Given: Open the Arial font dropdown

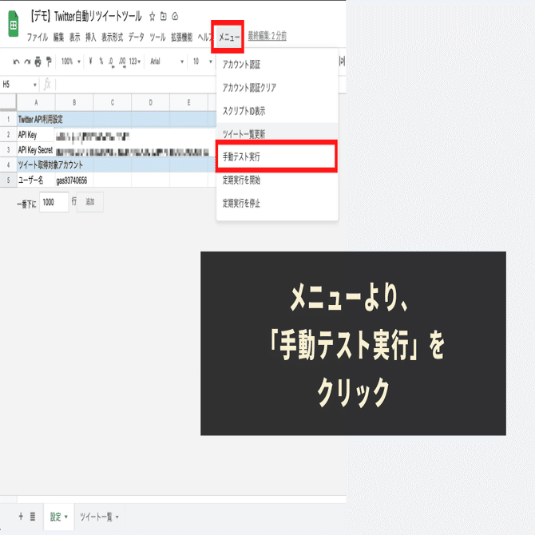Looking at the screenshot, I should tap(167, 61).
